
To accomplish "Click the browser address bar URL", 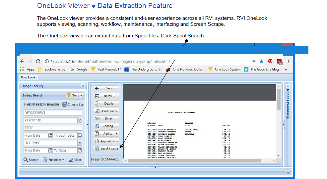I will (110, 61).
